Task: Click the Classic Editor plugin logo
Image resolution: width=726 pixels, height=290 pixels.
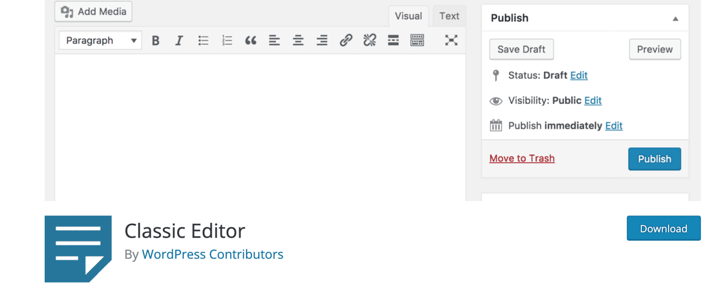Action: [78, 249]
